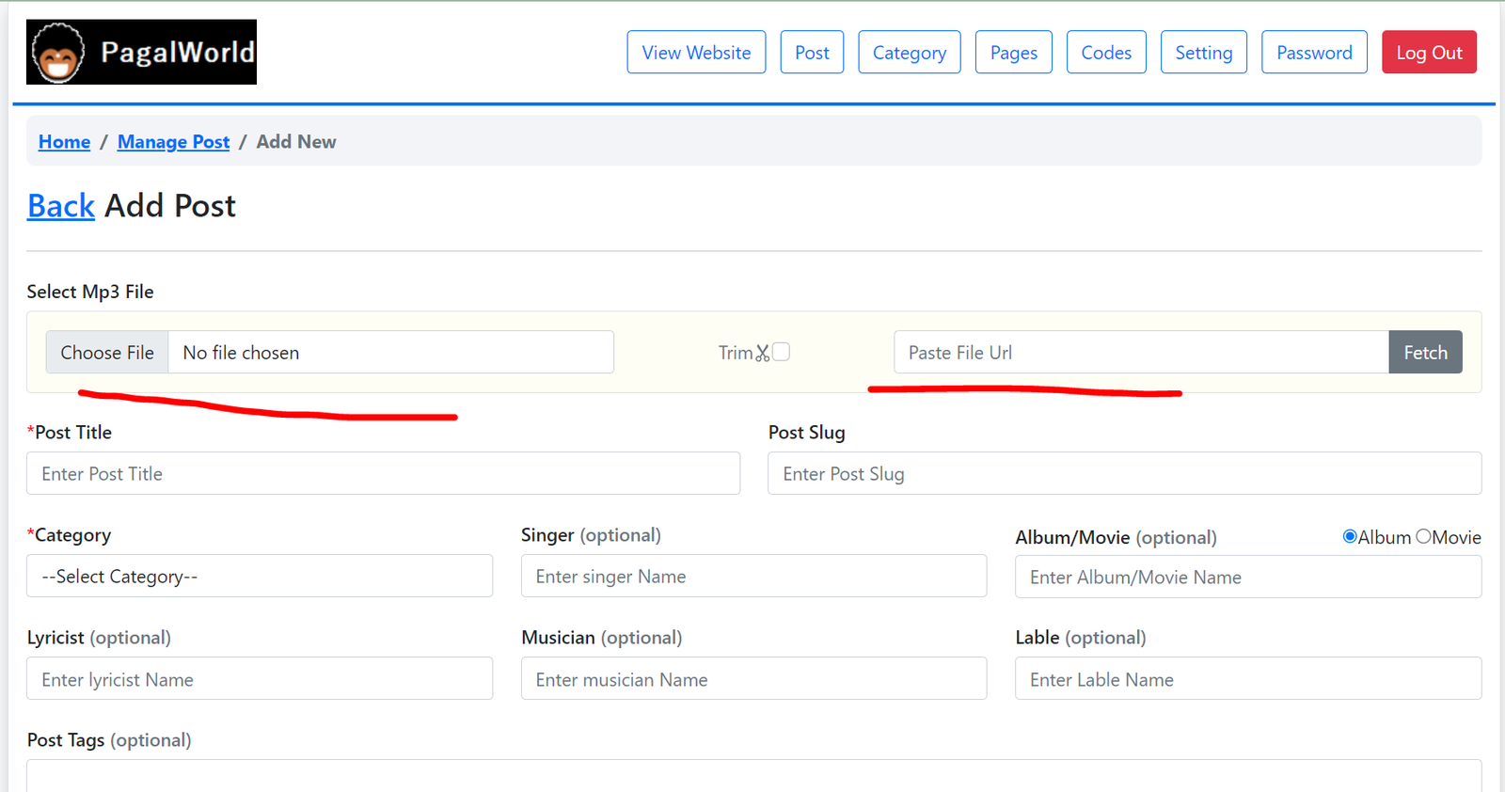Select the Movie radio button
This screenshot has width=1505, height=792.
coord(1423,536)
